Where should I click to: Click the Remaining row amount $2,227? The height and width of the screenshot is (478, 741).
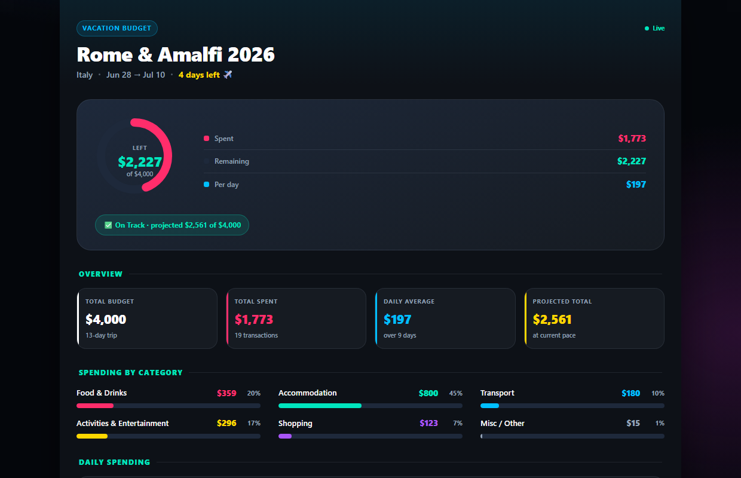pyautogui.click(x=632, y=161)
